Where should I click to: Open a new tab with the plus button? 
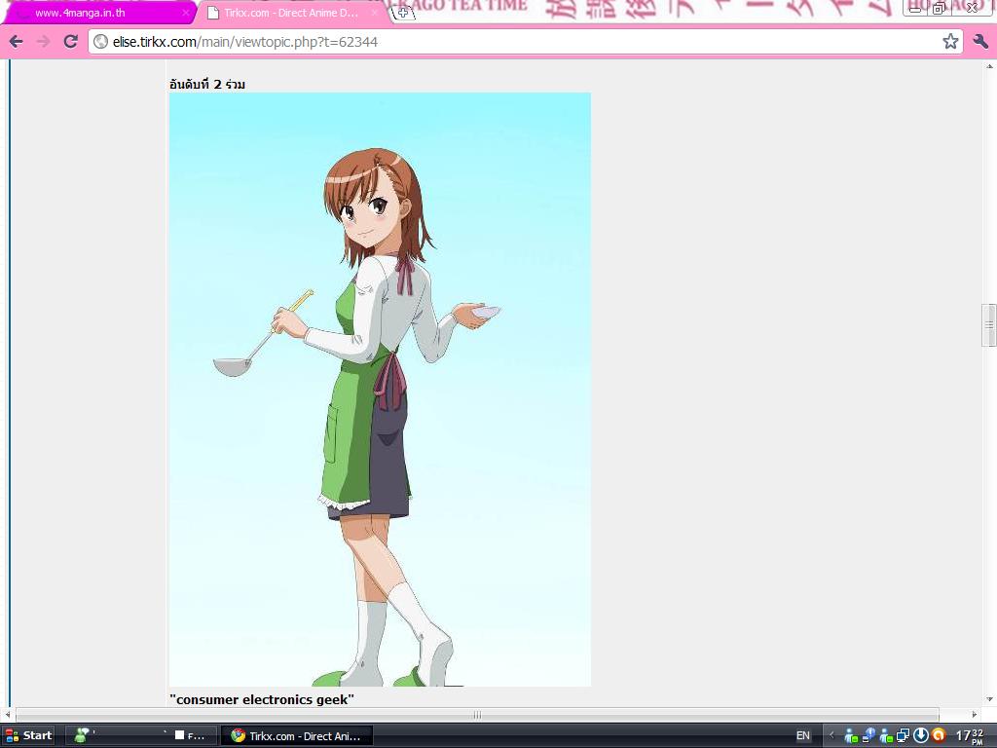click(x=403, y=12)
